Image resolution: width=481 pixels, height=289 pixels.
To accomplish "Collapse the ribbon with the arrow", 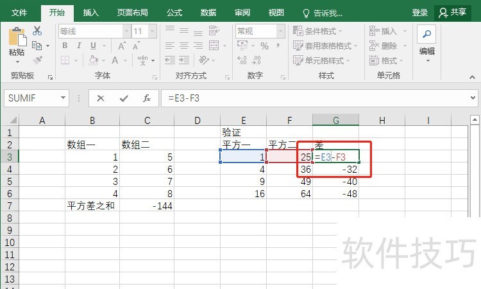I will pos(472,78).
